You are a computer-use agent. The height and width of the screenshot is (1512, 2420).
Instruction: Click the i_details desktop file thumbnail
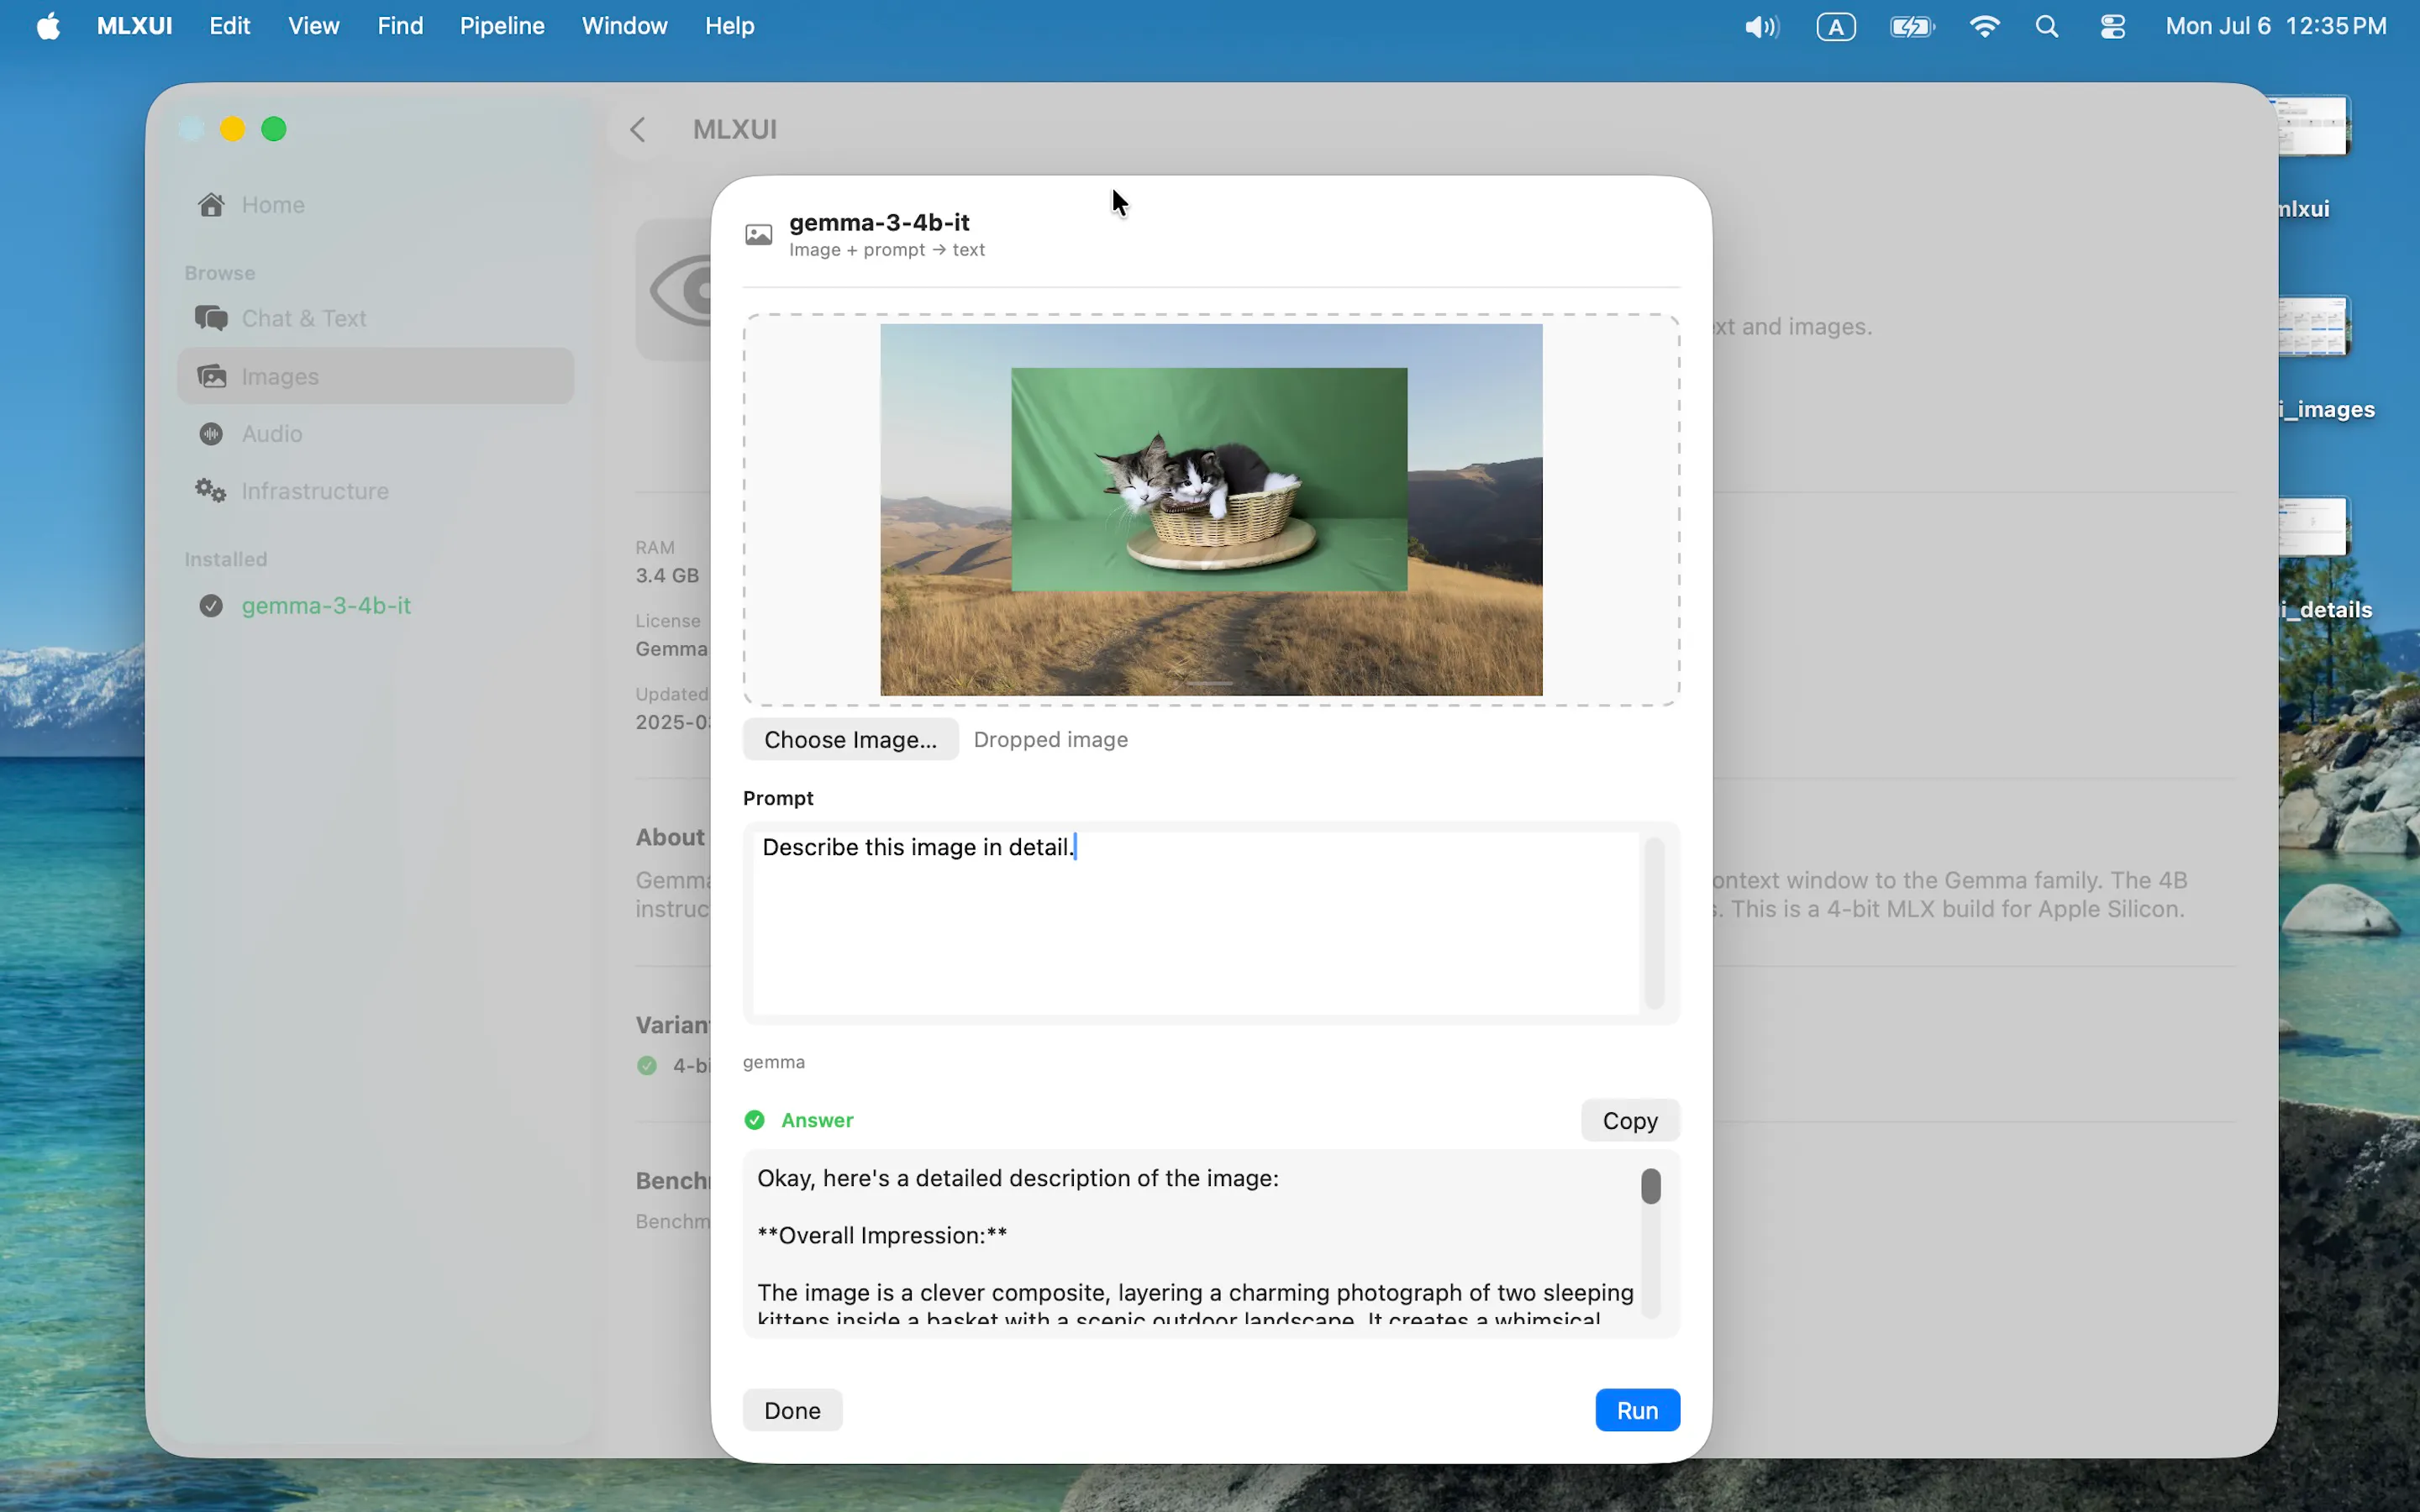click(2313, 526)
